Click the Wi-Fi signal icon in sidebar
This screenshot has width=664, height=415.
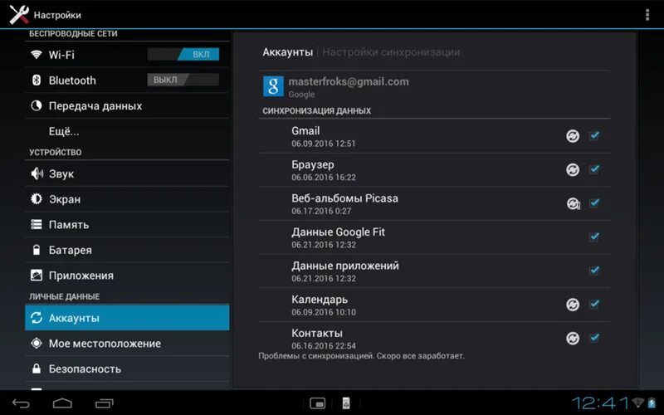[x=37, y=54]
